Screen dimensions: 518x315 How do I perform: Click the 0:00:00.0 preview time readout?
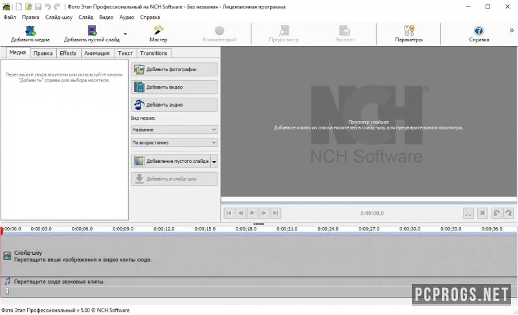click(372, 213)
